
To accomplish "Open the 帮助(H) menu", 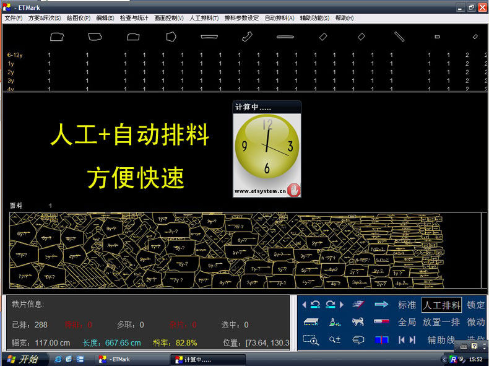I will pyautogui.click(x=344, y=18).
